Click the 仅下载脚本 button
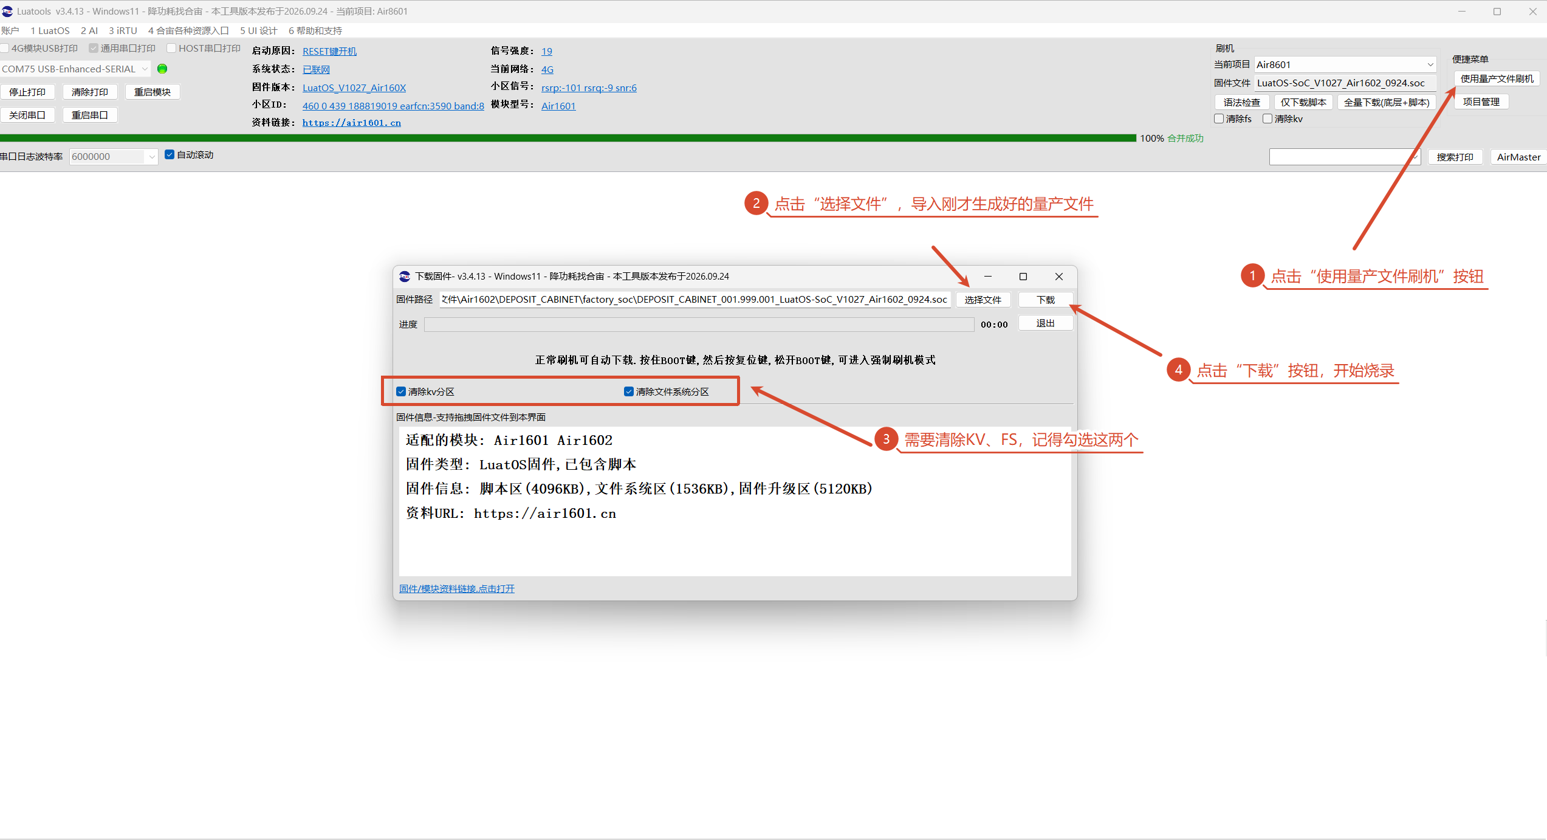Viewport: 1547px width, 840px height. 1304,102
